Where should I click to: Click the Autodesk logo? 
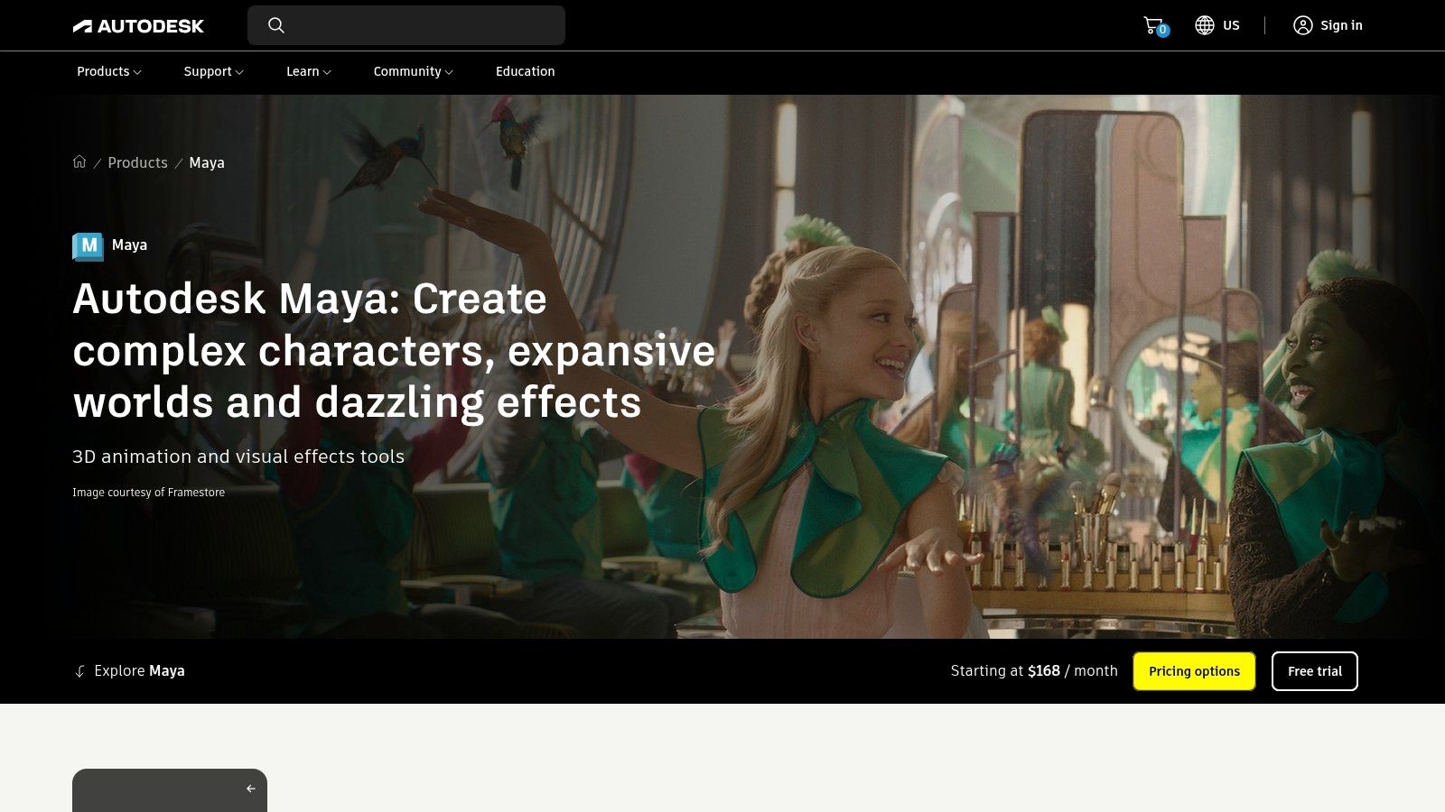coord(138,26)
